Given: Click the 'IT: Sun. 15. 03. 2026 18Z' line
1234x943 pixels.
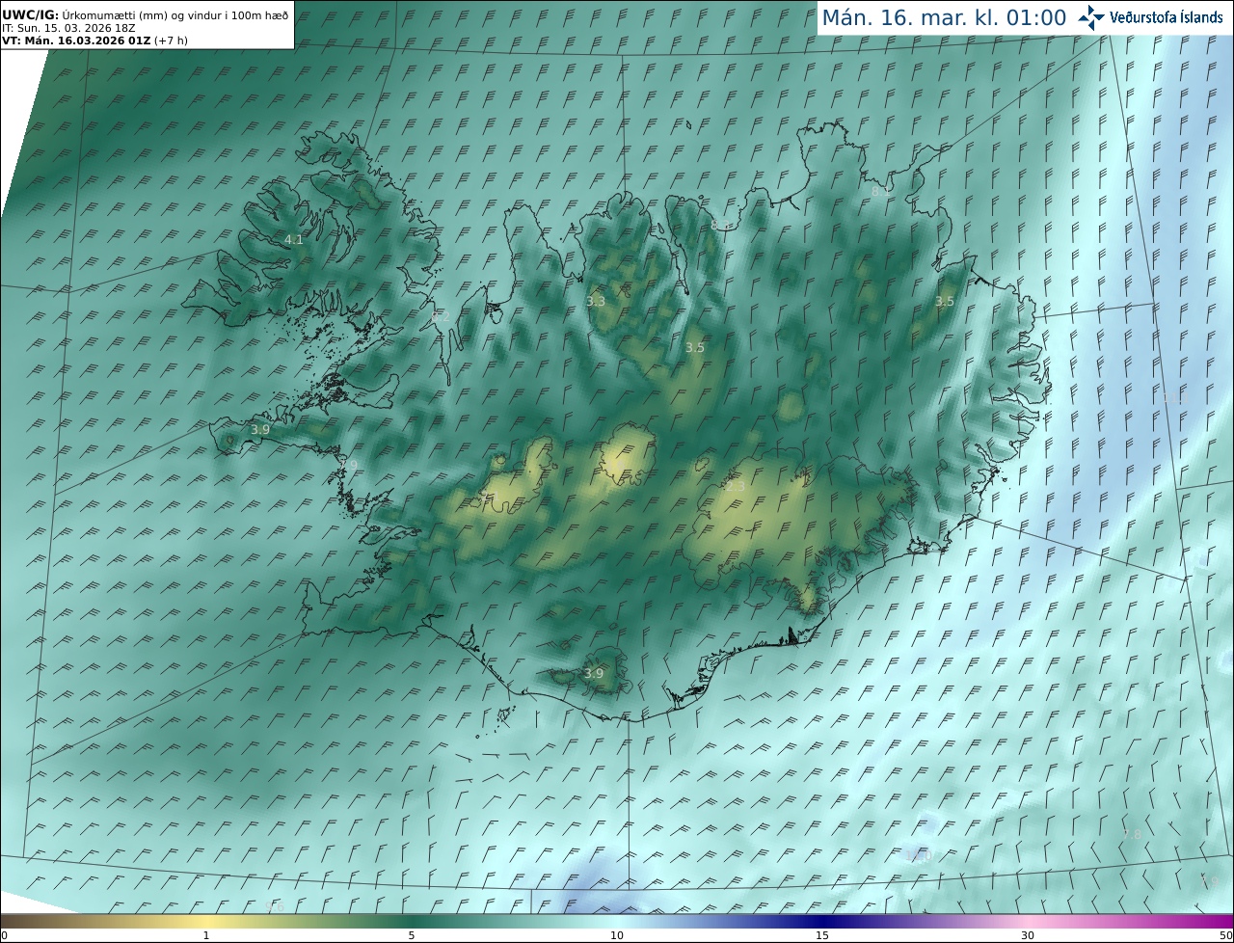Looking at the screenshot, I should [x=68, y=28].
